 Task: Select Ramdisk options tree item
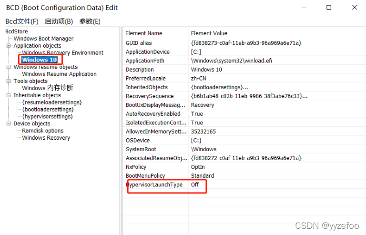point(43,131)
